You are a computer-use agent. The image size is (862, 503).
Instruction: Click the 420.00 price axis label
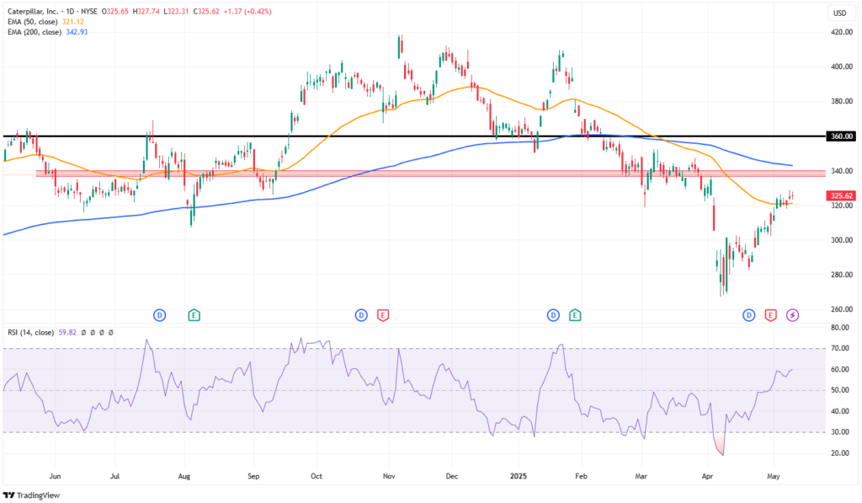842,33
